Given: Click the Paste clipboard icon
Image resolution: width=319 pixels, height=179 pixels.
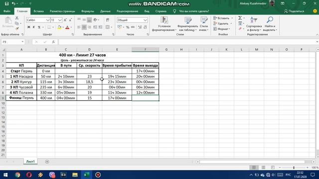Looking at the screenshot, I should pyautogui.click(x=8, y=20).
